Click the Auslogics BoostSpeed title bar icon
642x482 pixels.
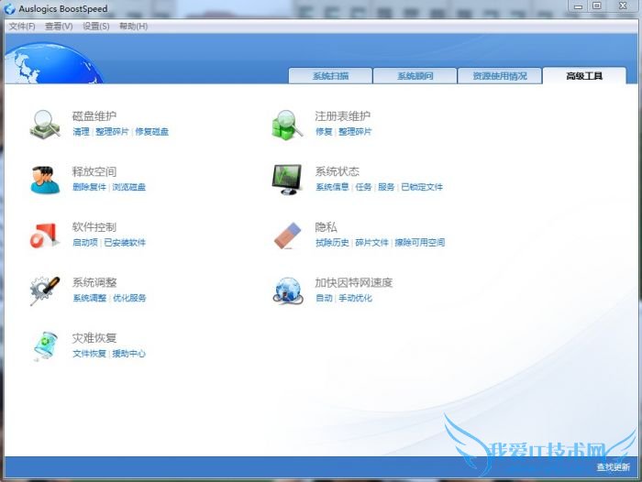click(9, 8)
